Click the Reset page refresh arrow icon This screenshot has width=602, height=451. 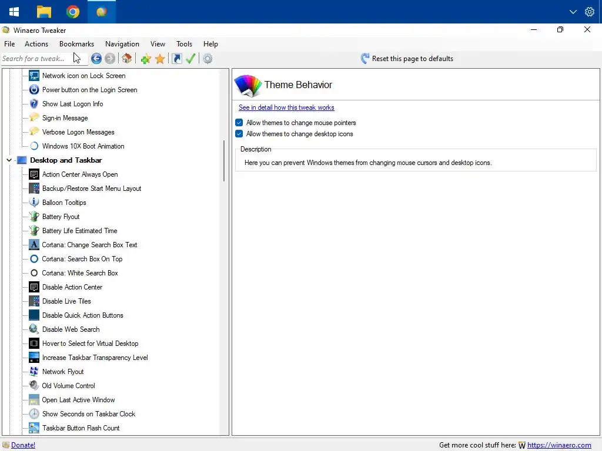(x=364, y=59)
